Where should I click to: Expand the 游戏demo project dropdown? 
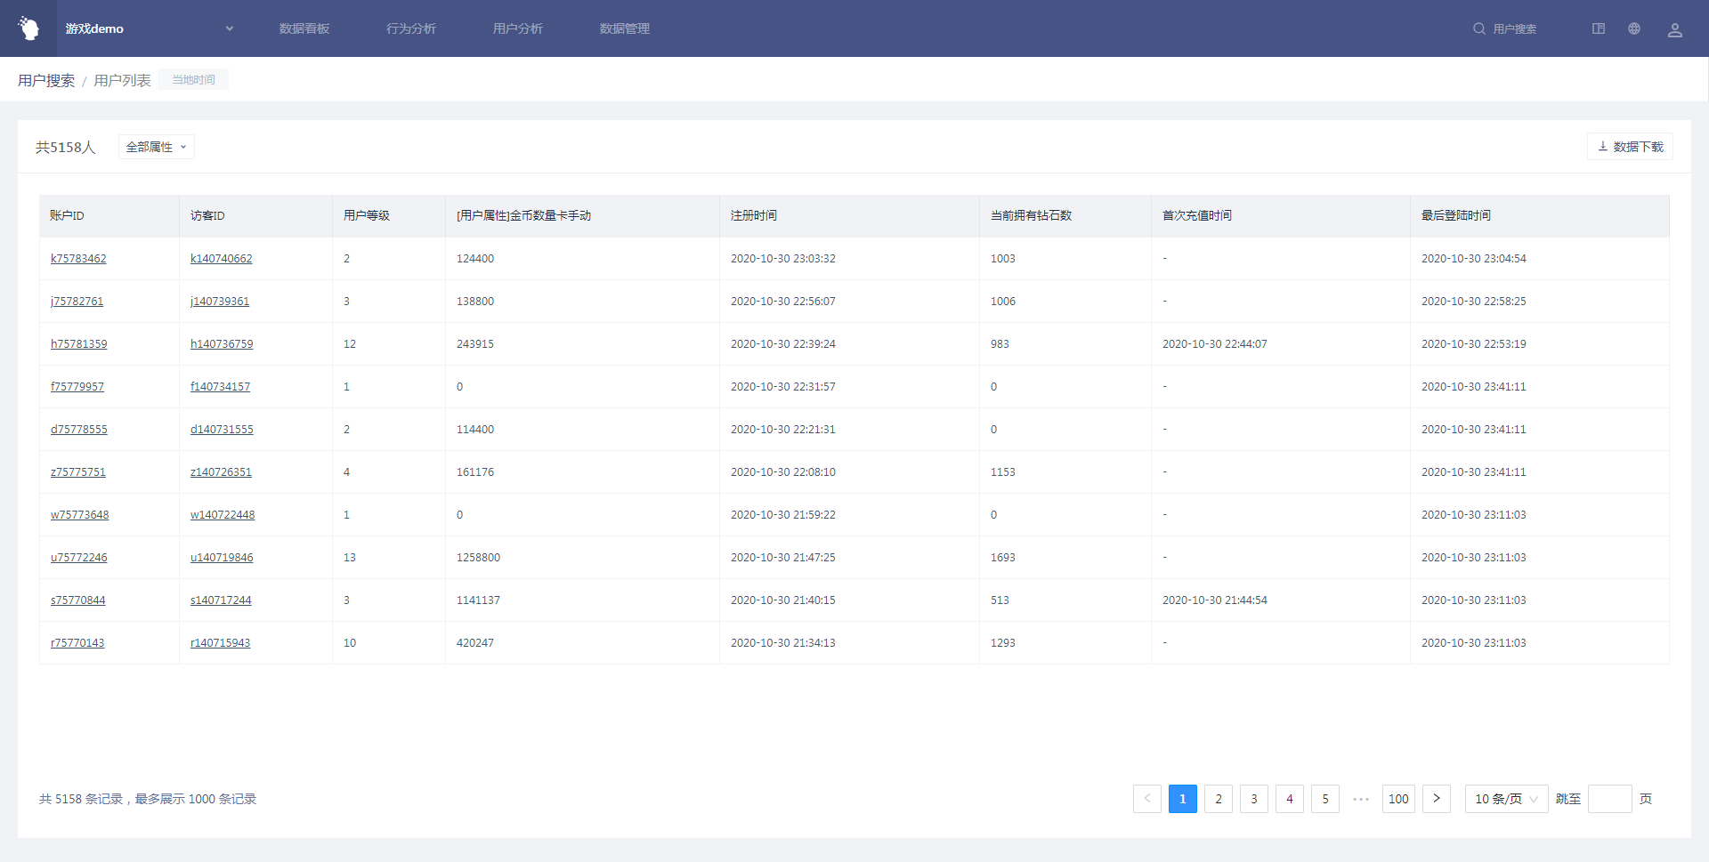click(x=229, y=28)
